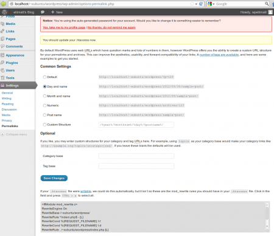Image resolution: width=274 pixels, height=236 pixels.
Task: Click the Custom Structure text field
Action: pyautogui.click(x=136, y=125)
